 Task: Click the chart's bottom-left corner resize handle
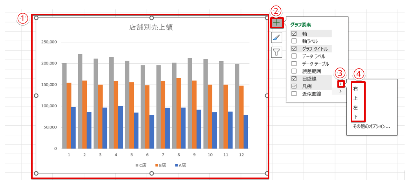point(36,173)
